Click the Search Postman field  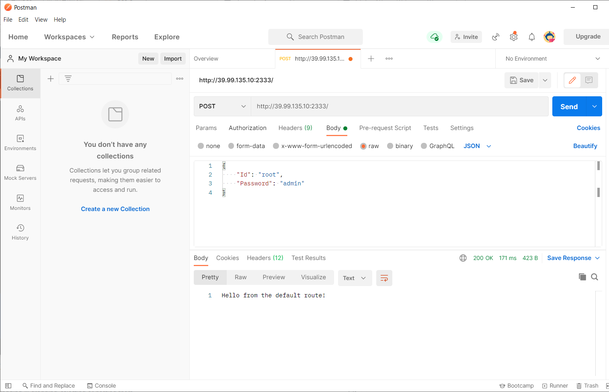click(316, 37)
